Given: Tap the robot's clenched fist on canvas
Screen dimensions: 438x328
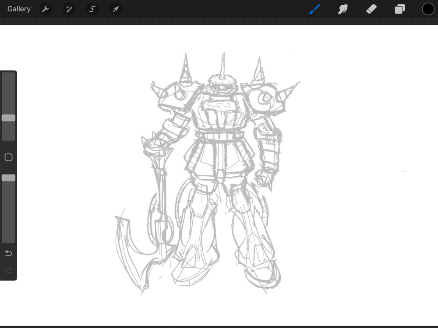Looking at the screenshot, I should coord(264,178).
